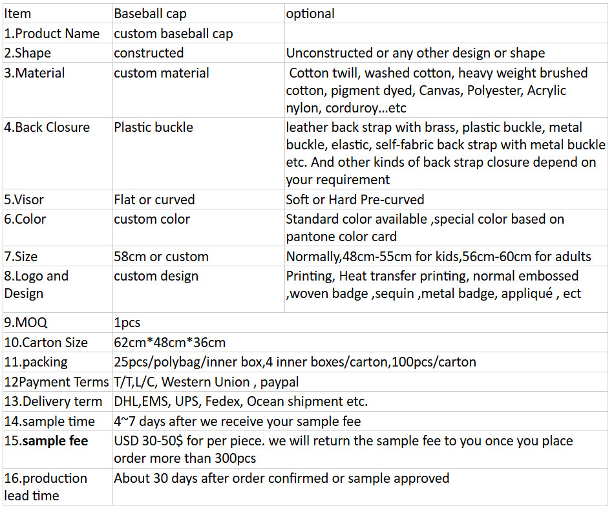
Task: Click the '8.Logo and Design' row label
Action: 36,284
